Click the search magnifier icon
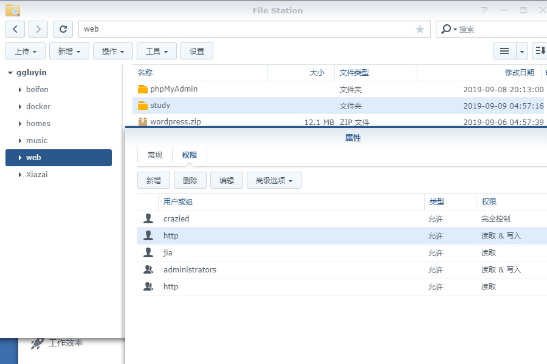 click(446, 29)
